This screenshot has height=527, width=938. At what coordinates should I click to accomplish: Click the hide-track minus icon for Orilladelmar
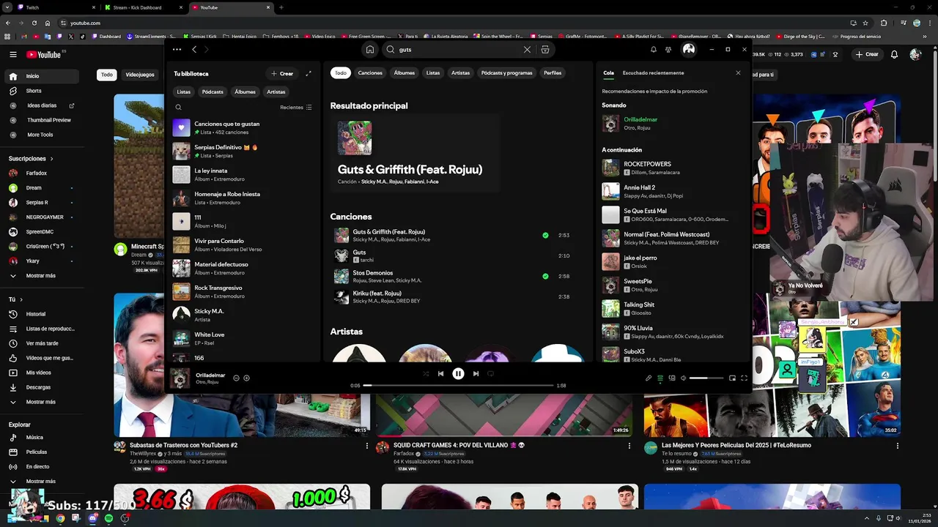click(236, 378)
